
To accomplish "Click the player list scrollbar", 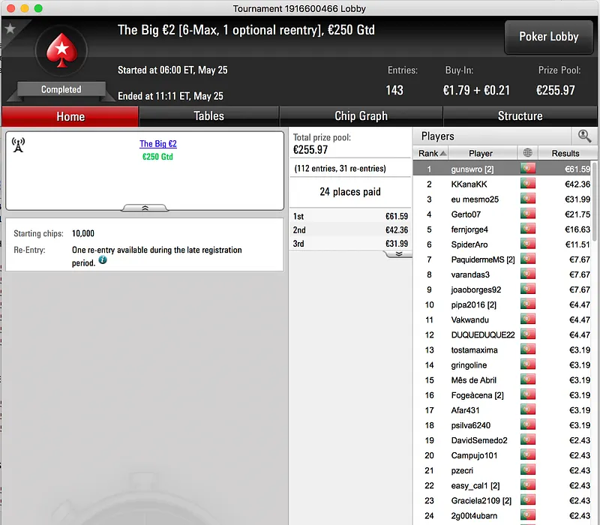I will (594, 202).
